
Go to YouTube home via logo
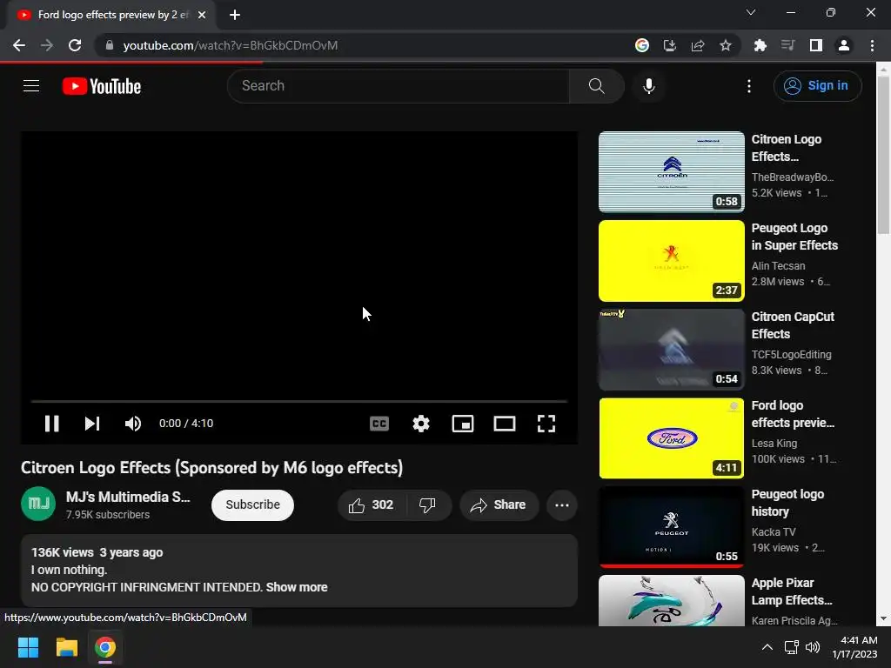click(x=102, y=86)
